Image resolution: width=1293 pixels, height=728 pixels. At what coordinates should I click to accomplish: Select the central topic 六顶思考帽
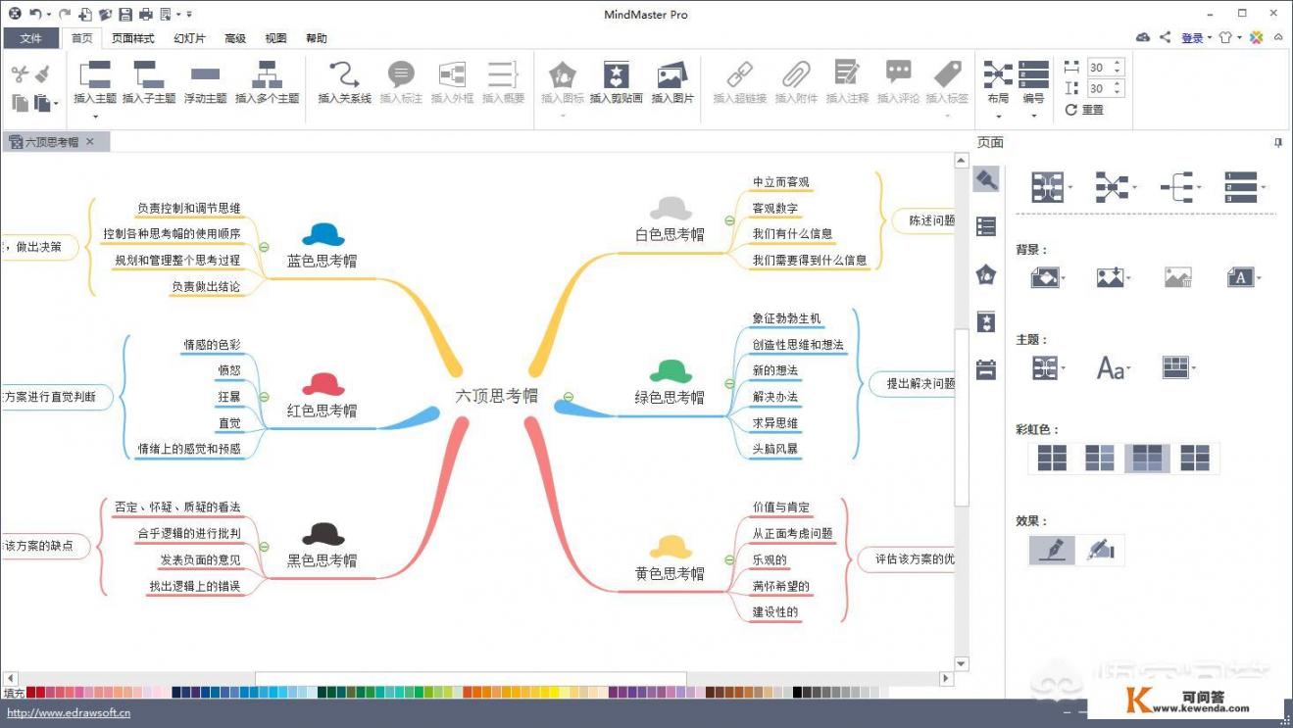(x=497, y=396)
